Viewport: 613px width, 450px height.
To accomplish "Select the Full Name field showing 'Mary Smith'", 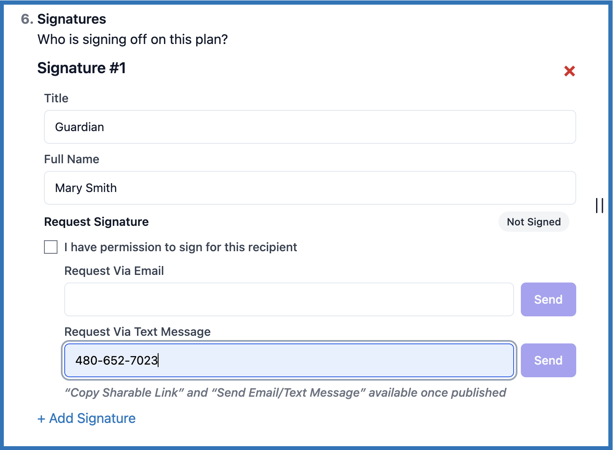I will click(x=310, y=188).
